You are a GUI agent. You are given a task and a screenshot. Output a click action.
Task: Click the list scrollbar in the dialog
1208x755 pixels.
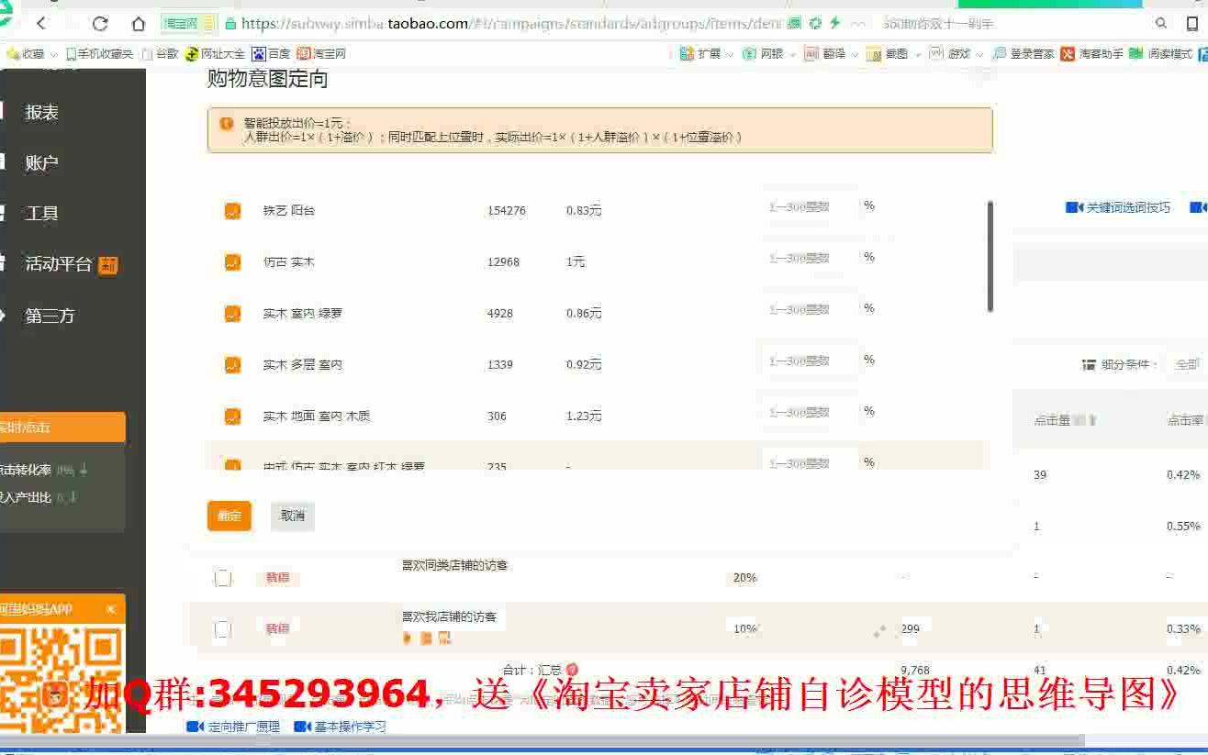pos(990,257)
